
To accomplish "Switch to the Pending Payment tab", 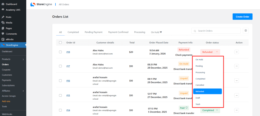I will [93, 32].
